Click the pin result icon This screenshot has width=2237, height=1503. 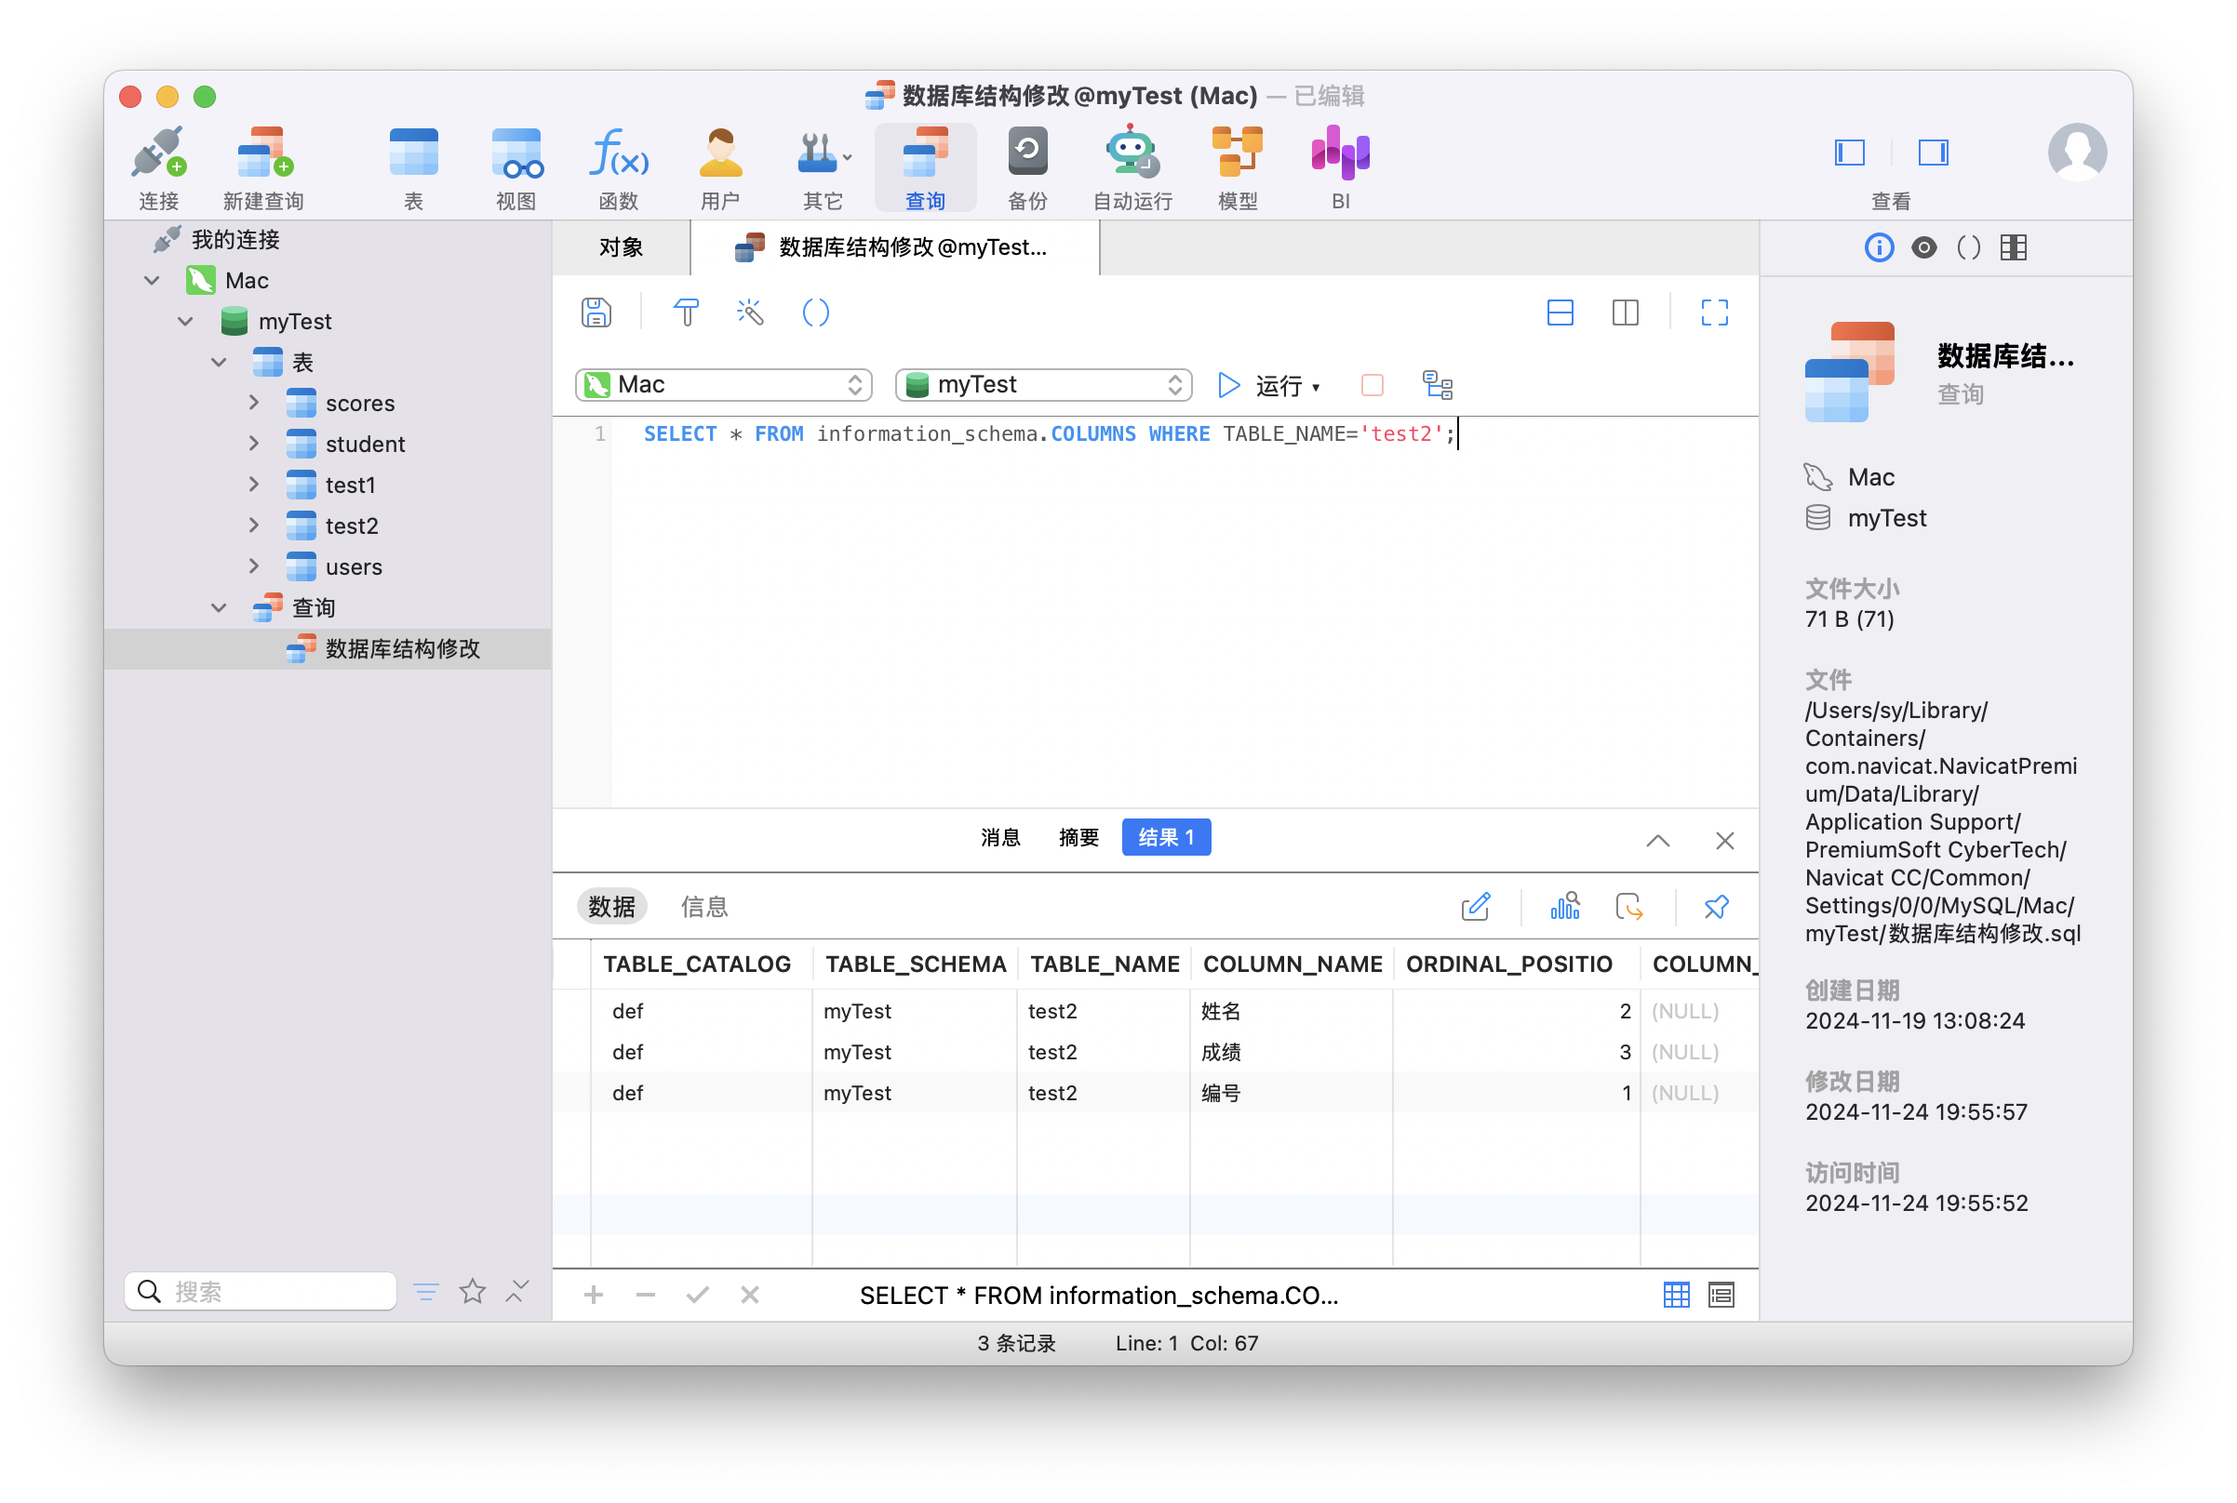point(1715,907)
